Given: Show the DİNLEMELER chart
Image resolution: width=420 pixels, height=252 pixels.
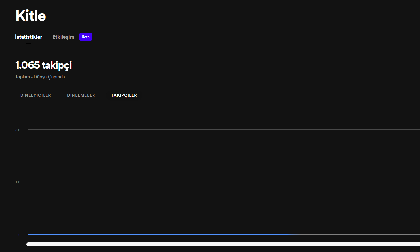Looking at the screenshot, I should [81, 95].
